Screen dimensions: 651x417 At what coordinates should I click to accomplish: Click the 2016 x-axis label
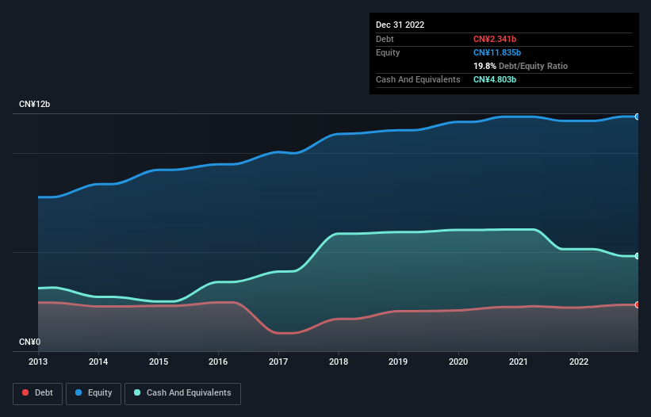tap(218, 362)
